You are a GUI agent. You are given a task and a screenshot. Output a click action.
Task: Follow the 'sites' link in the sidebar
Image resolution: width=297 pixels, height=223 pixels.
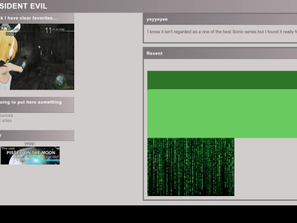point(6,121)
